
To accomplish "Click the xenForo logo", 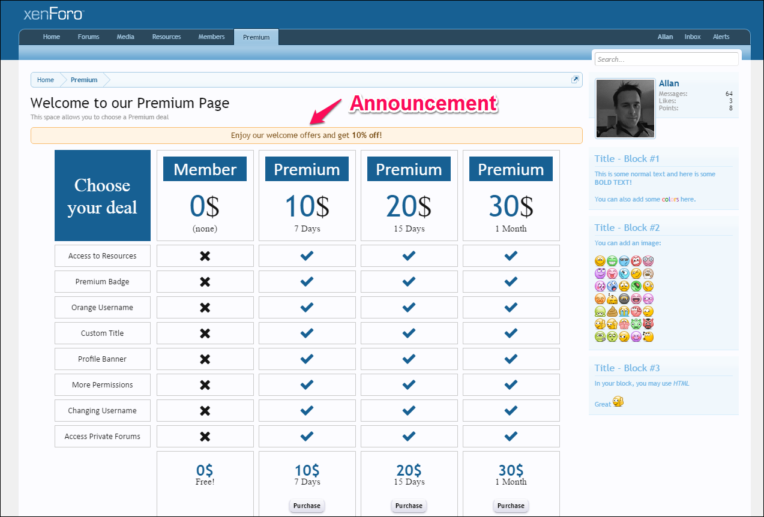I will (x=54, y=14).
